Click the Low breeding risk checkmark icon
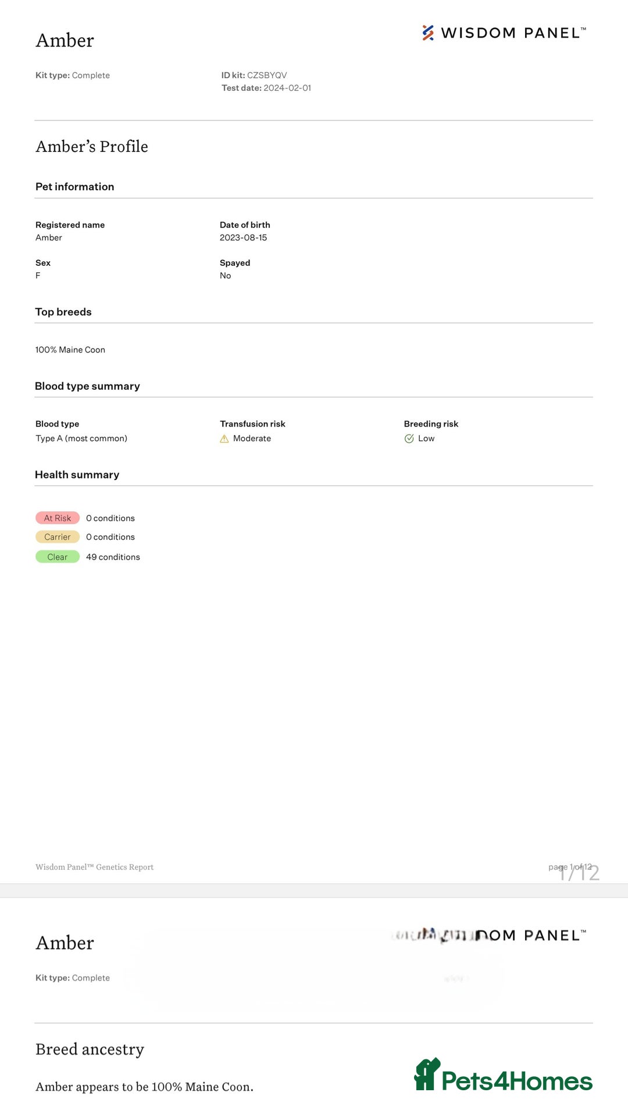628x1110 pixels. (x=409, y=439)
